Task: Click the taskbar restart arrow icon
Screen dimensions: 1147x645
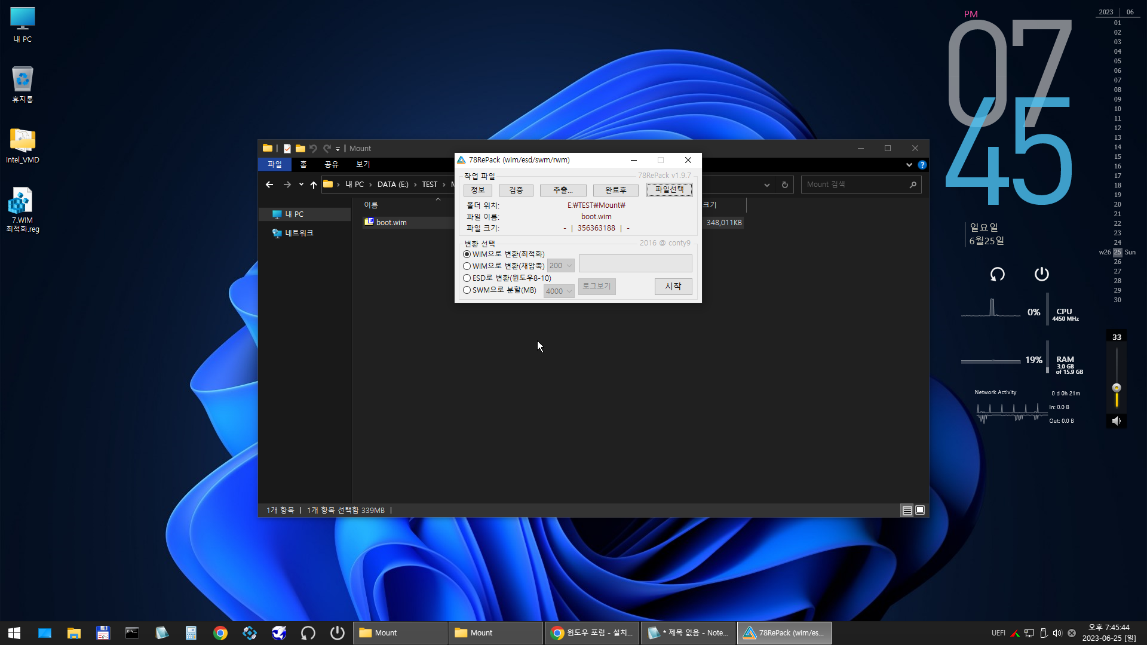Action: pos(308,633)
